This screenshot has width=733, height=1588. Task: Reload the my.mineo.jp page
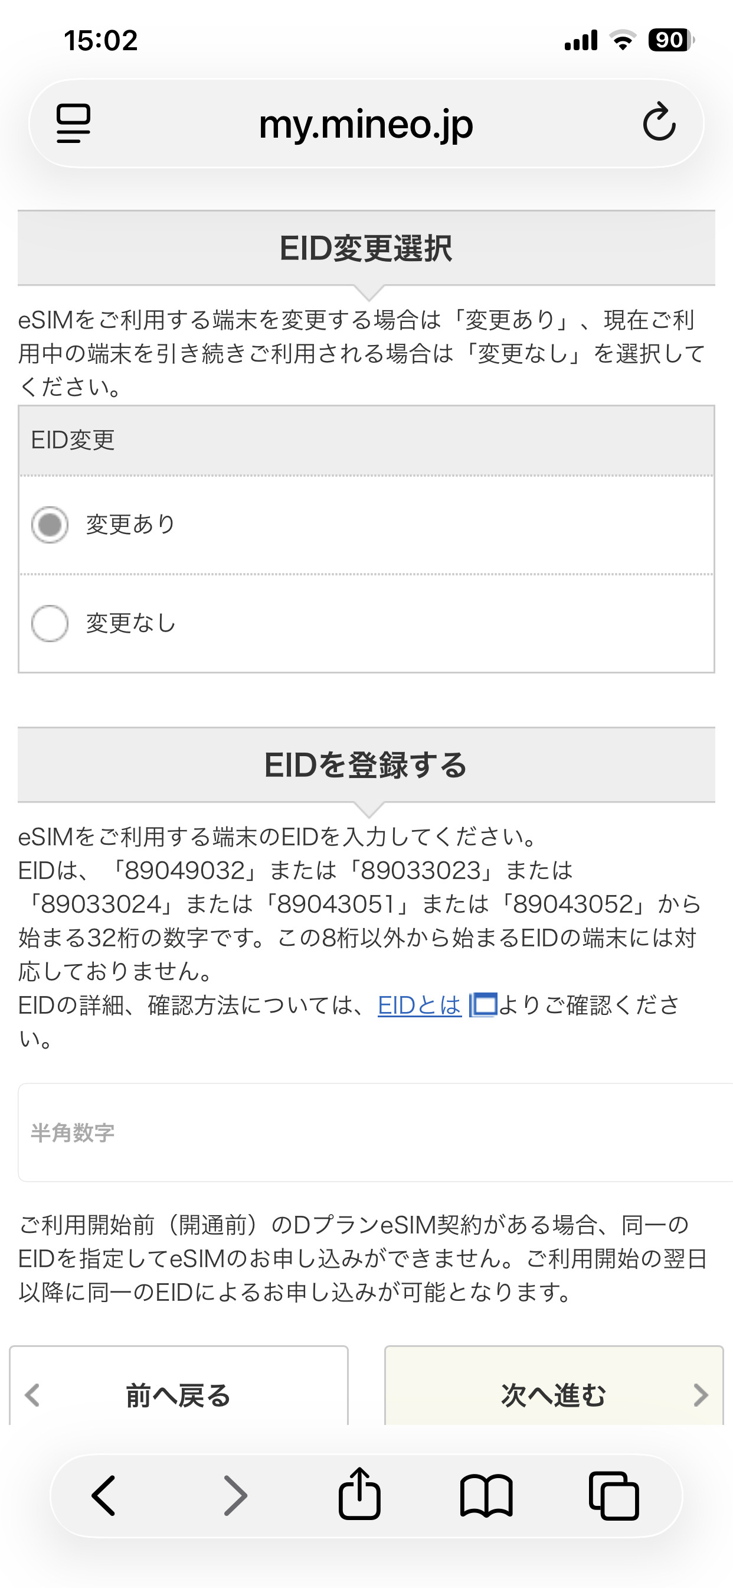point(659,122)
